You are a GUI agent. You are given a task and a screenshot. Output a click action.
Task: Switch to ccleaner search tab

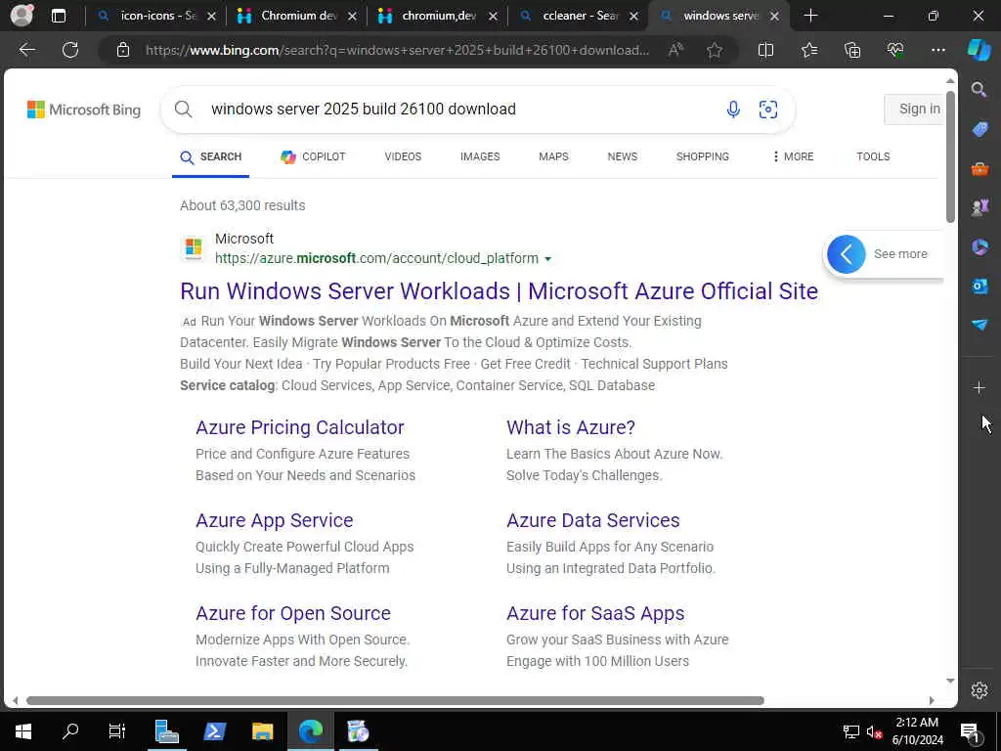coord(579,16)
